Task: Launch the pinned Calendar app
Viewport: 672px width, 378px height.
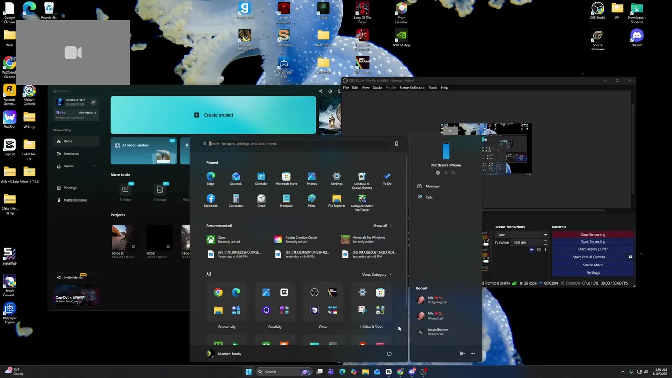Action: (x=261, y=178)
